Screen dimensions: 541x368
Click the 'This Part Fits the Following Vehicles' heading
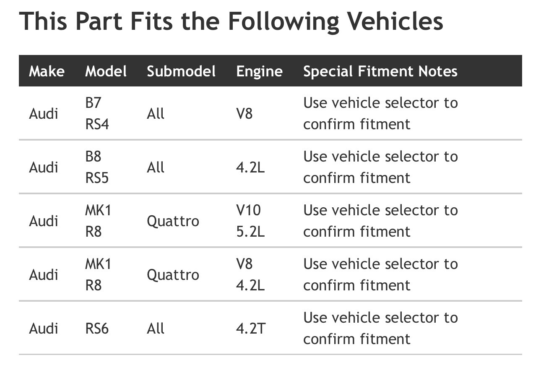(x=231, y=21)
